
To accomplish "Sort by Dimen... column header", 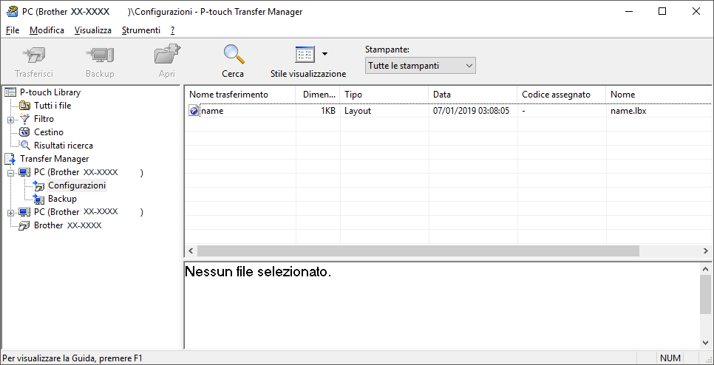I will point(318,95).
